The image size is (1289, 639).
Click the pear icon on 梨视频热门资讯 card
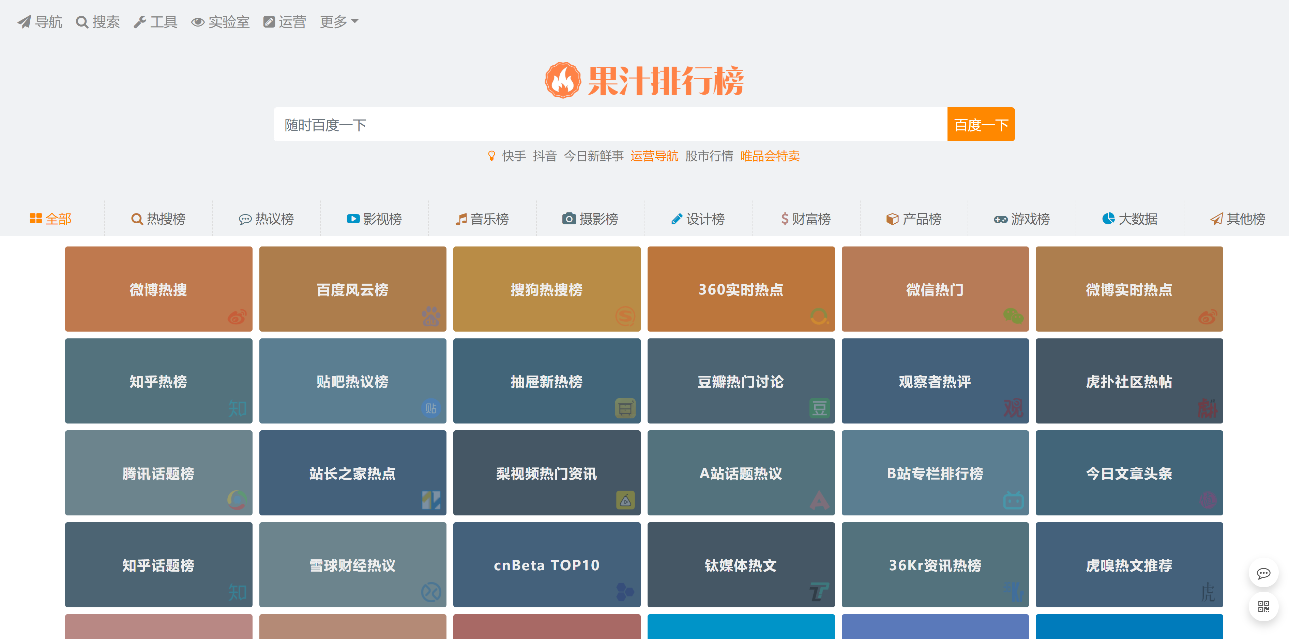(x=625, y=500)
